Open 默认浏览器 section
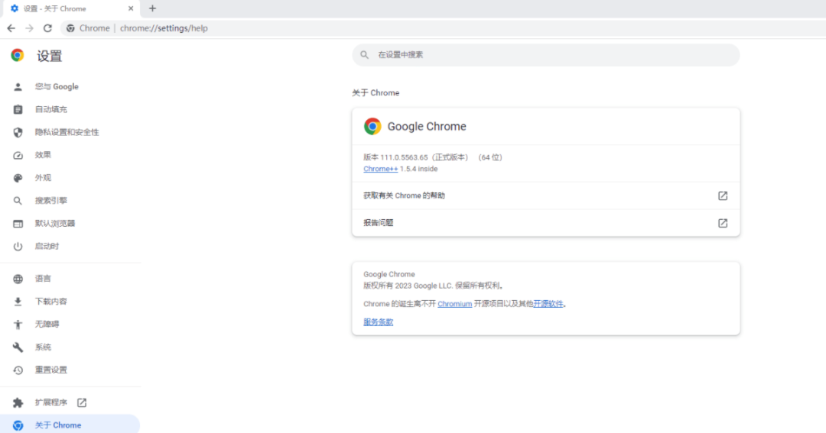The height and width of the screenshot is (433, 826). pyautogui.click(x=70, y=224)
